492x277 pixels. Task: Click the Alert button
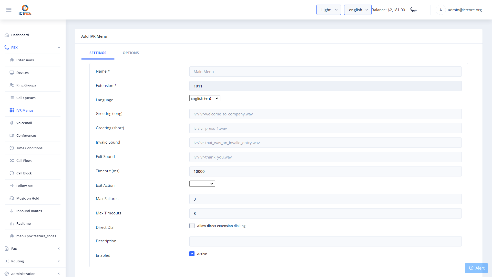click(x=476, y=268)
